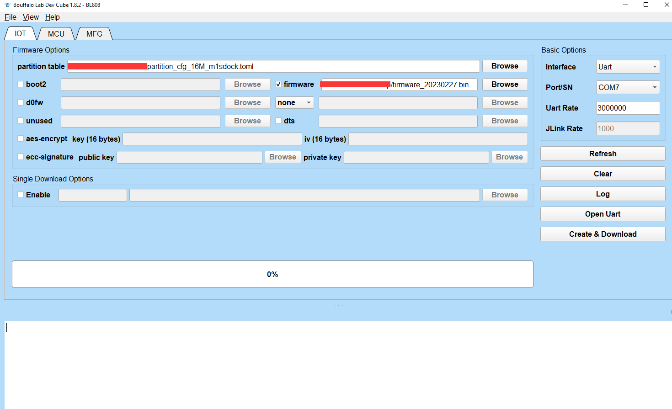Image resolution: width=672 pixels, height=409 pixels.
Task: Browse for the partition table file
Action: [x=505, y=66]
